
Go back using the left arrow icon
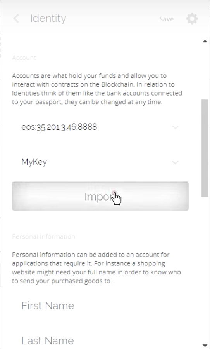16,19
